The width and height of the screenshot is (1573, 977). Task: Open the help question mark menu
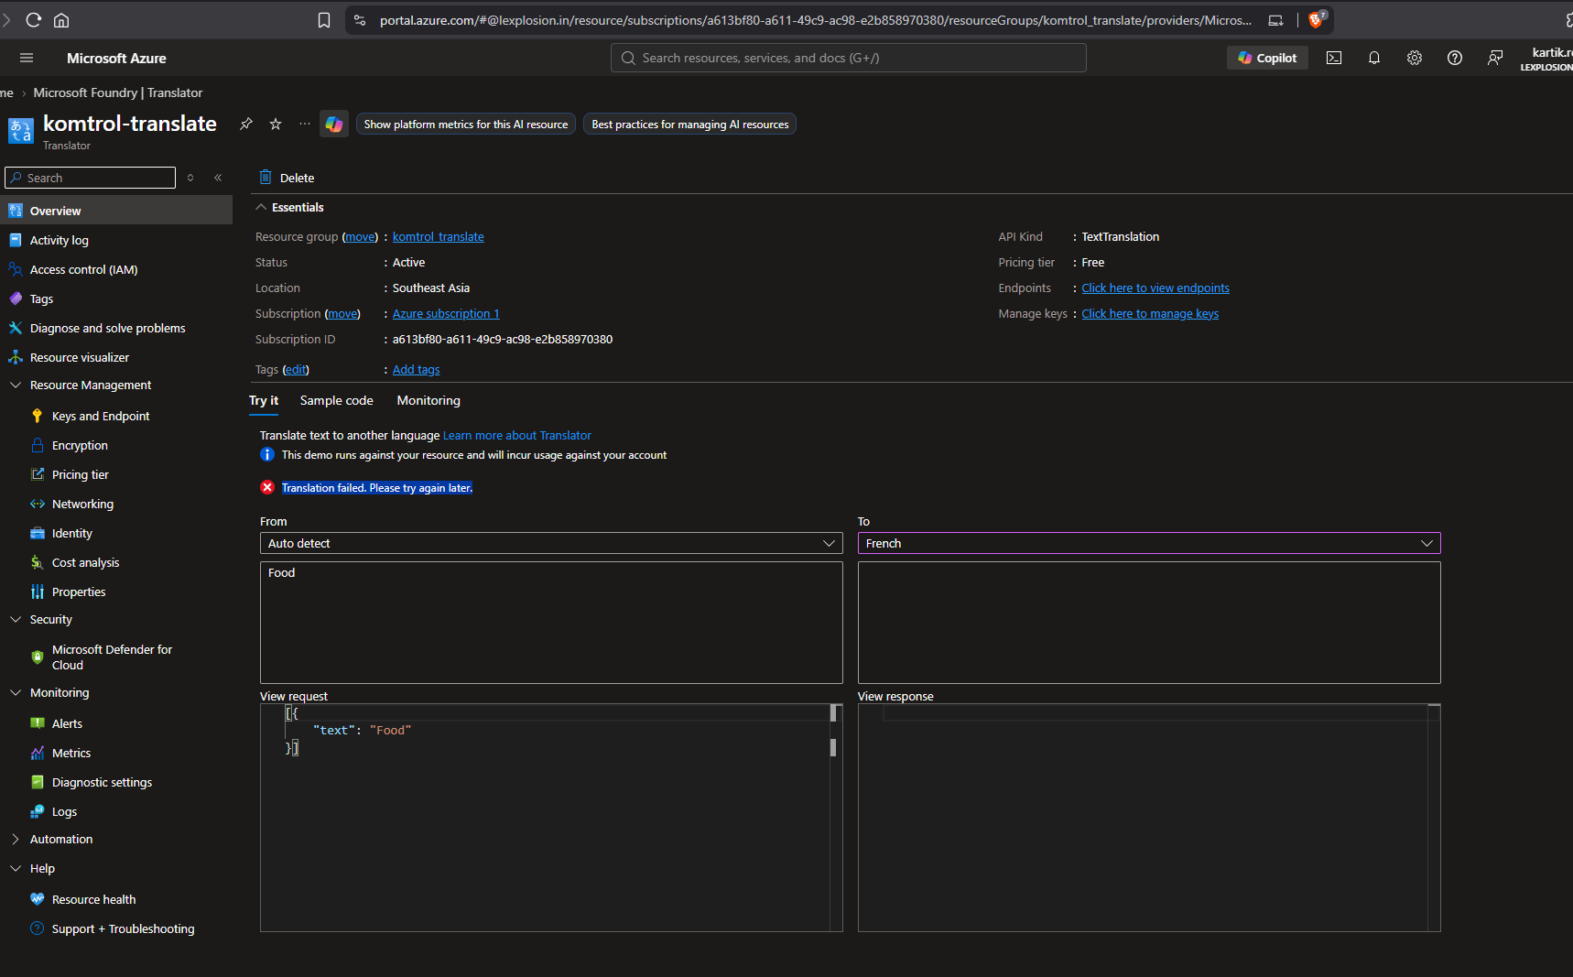[x=1455, y=58]
